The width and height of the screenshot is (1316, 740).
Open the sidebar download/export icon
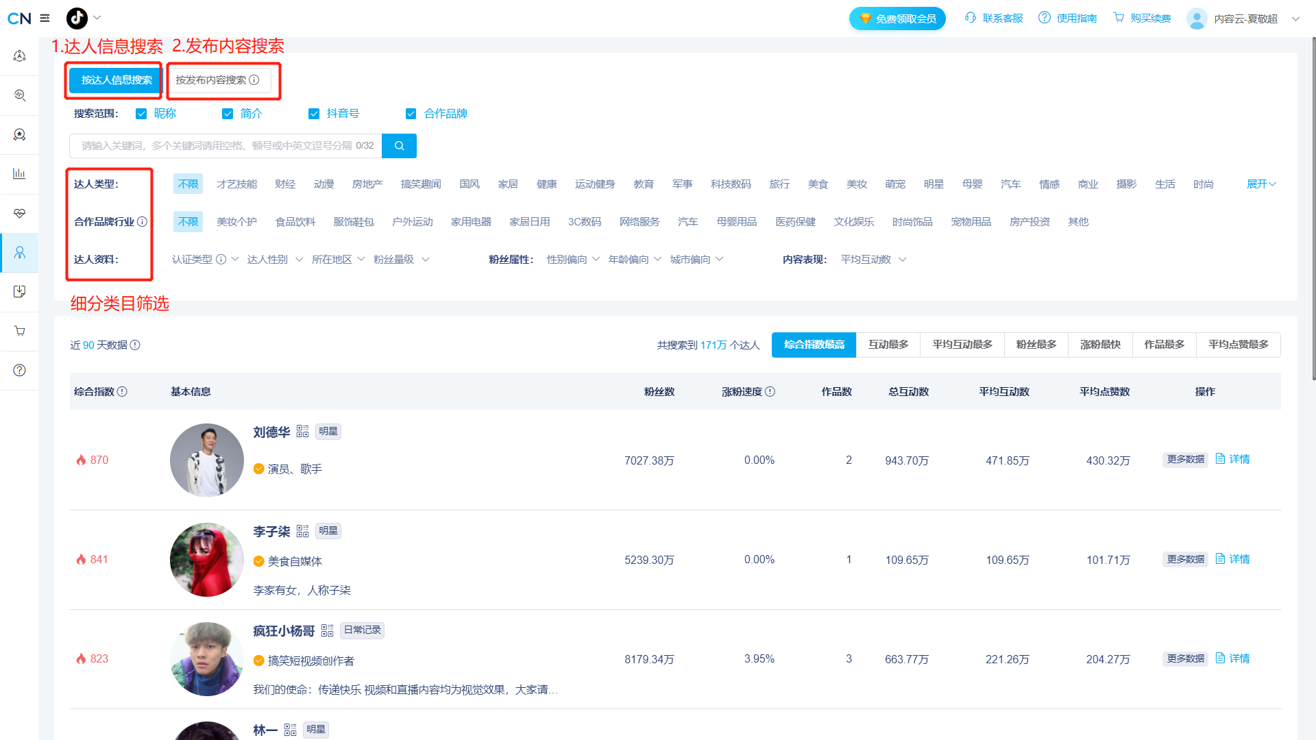(19, 292)
